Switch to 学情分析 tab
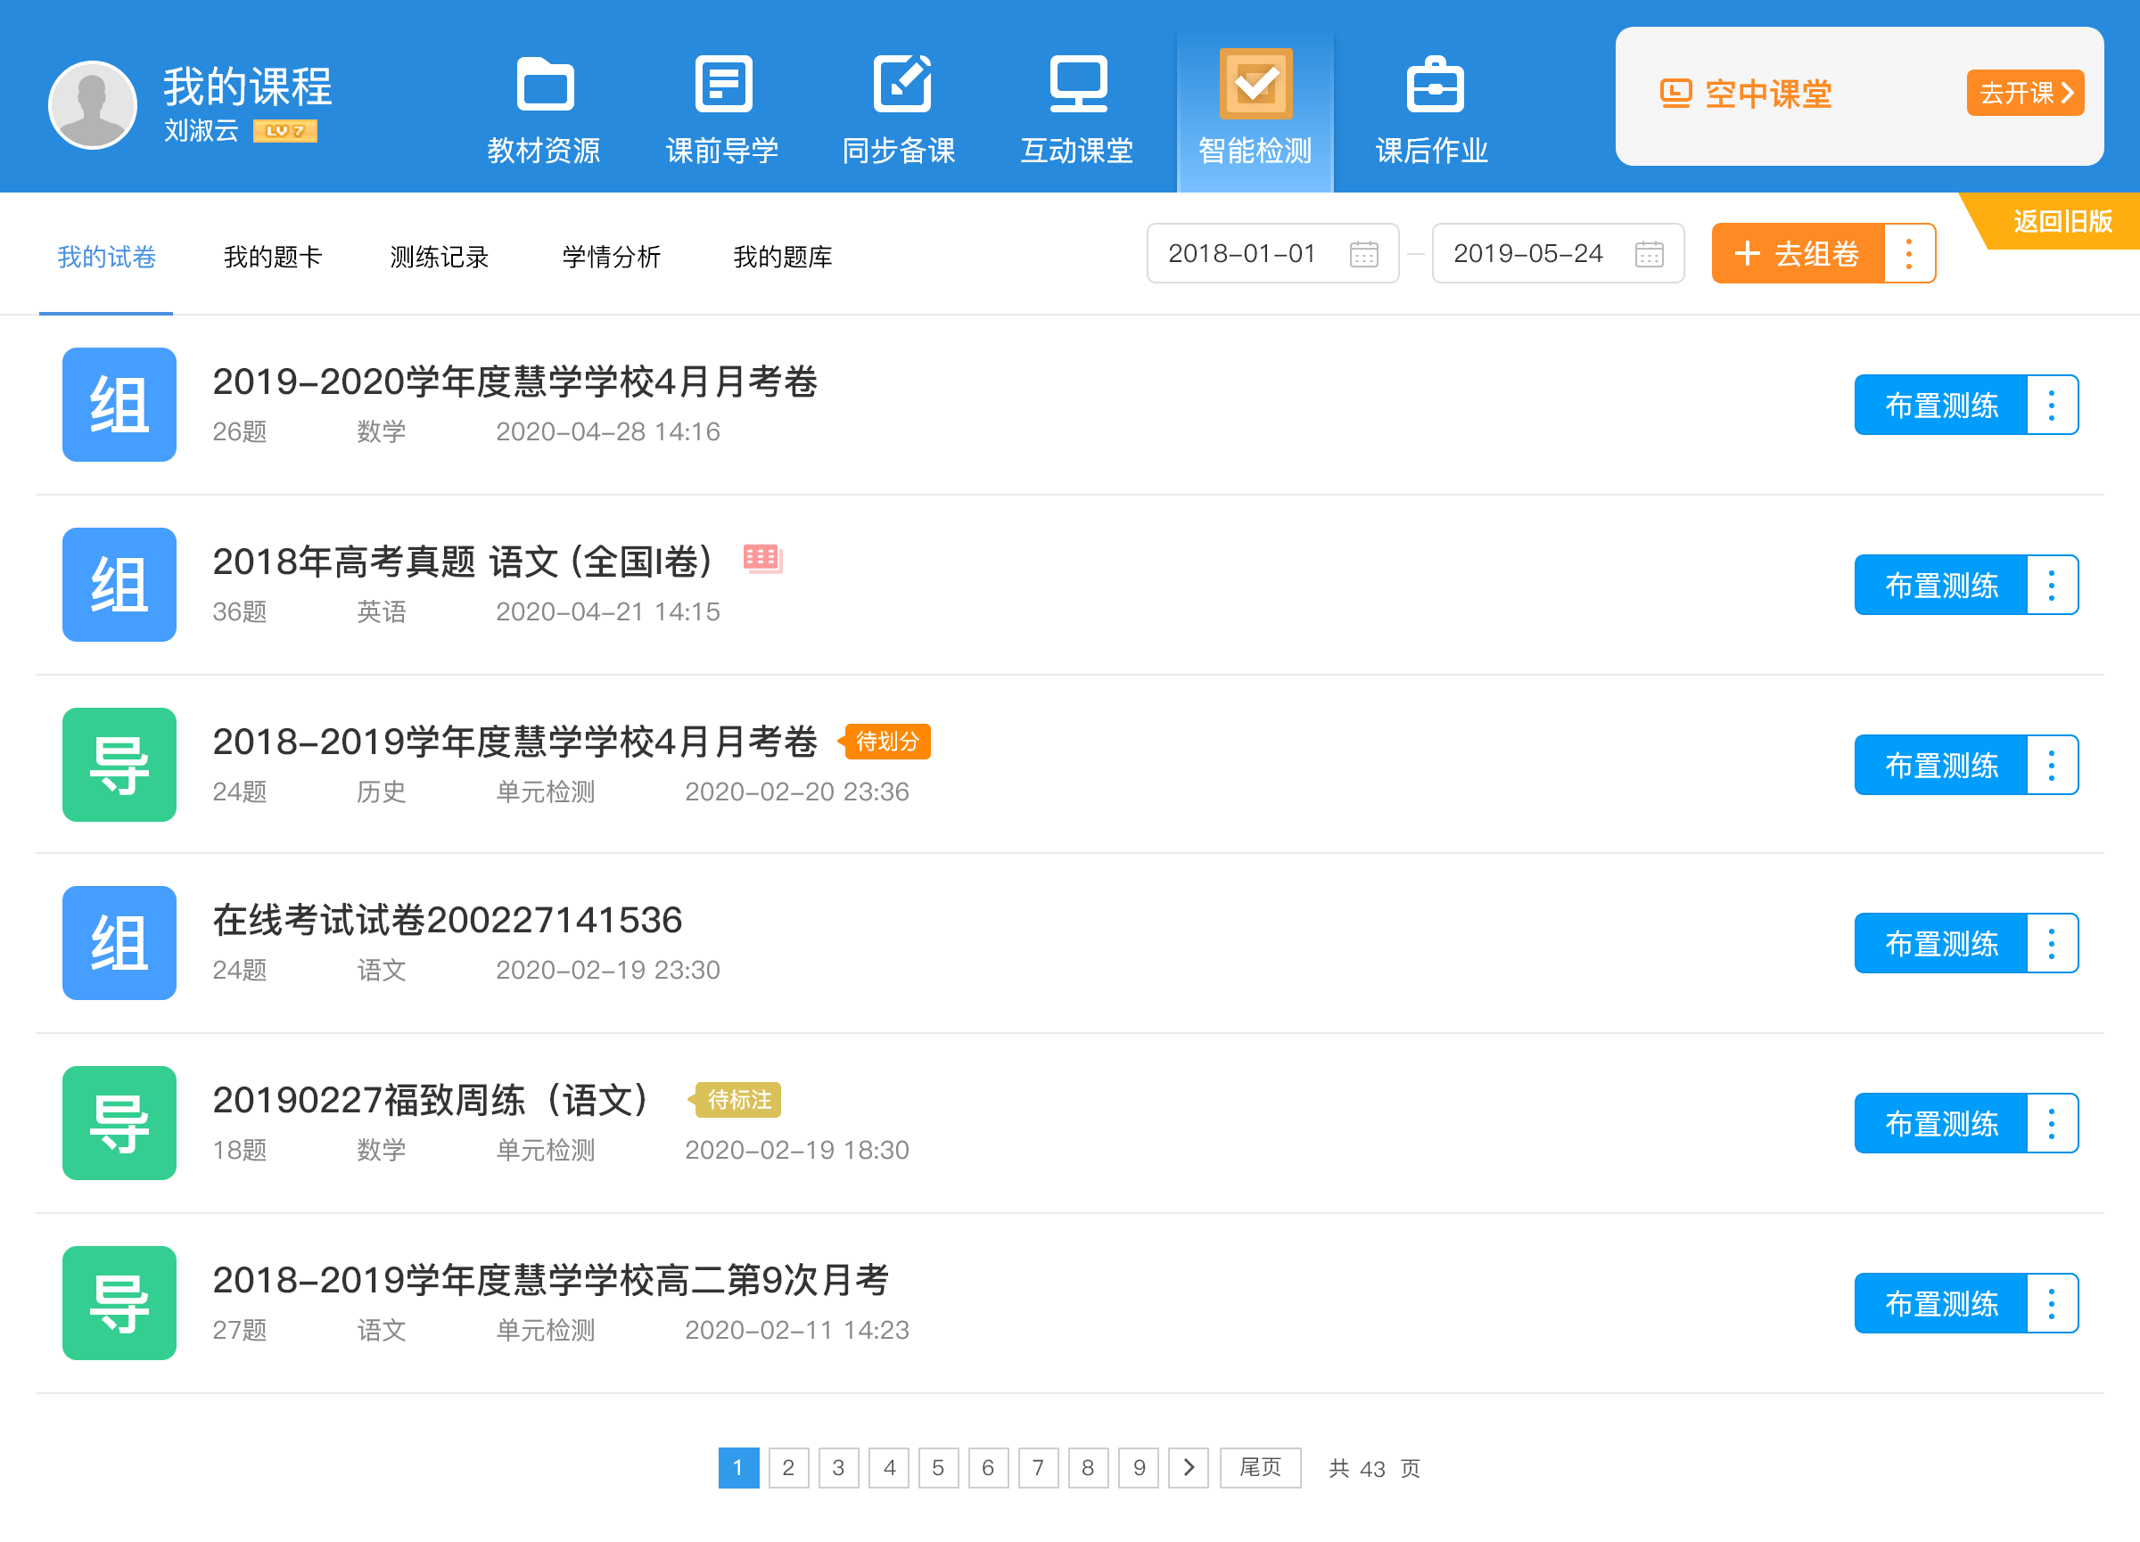 [611, 257]
